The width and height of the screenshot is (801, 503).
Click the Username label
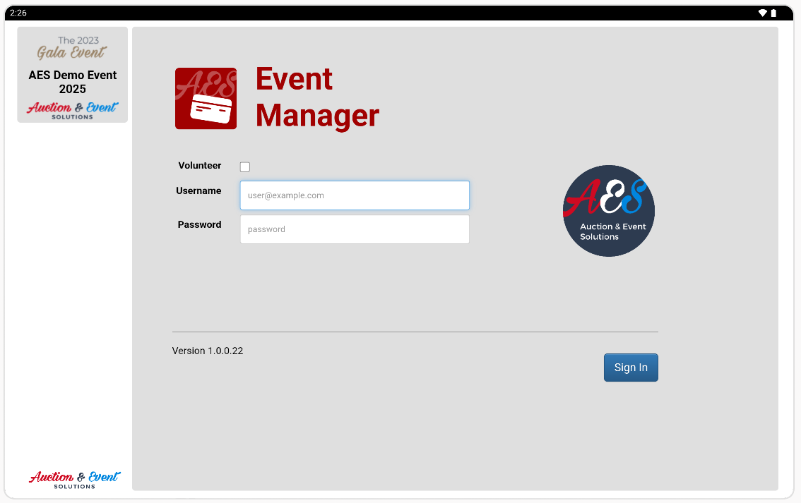[198, 190]
